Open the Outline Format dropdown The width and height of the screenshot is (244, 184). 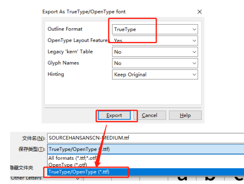[x=155, y=29]
